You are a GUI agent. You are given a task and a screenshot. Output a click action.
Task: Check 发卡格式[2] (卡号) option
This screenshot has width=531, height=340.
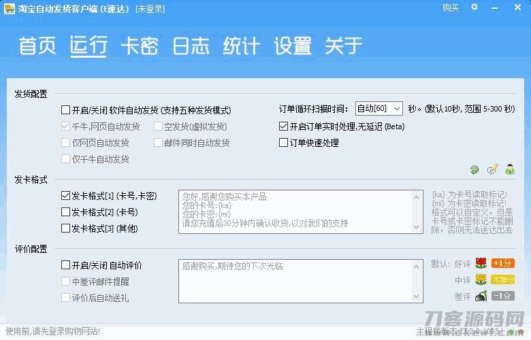coord(66,212)
